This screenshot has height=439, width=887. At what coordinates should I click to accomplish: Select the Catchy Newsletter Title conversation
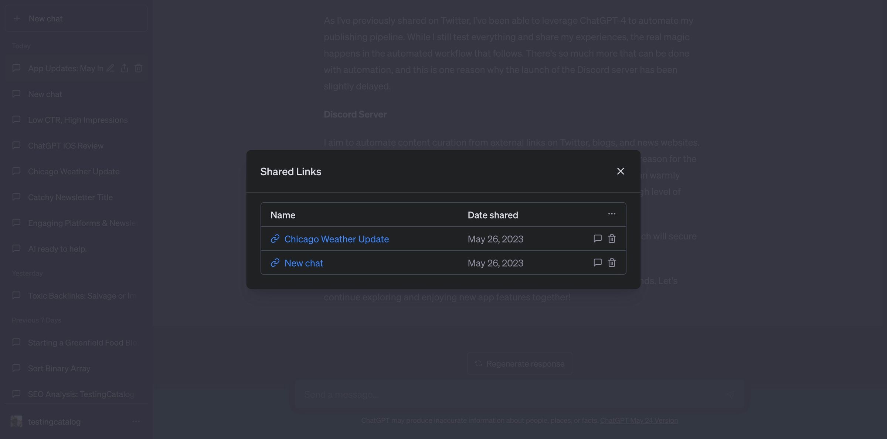[x=70, y=197]
